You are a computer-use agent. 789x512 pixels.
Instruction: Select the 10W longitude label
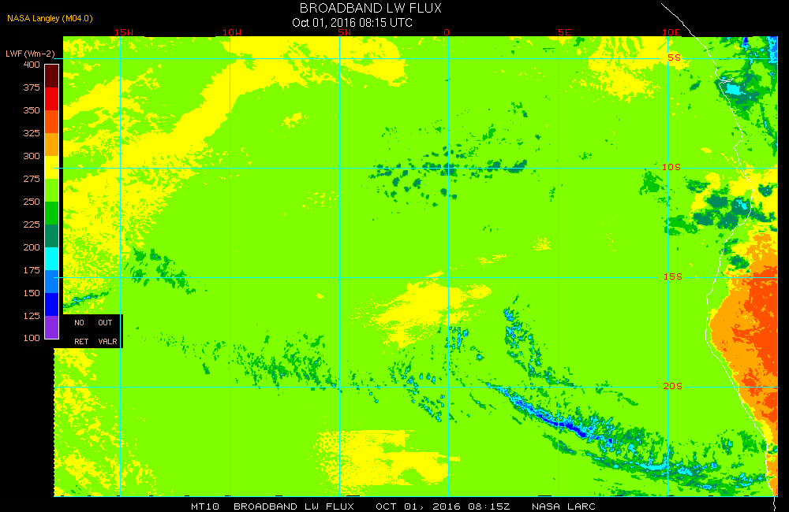click(232, 32)
